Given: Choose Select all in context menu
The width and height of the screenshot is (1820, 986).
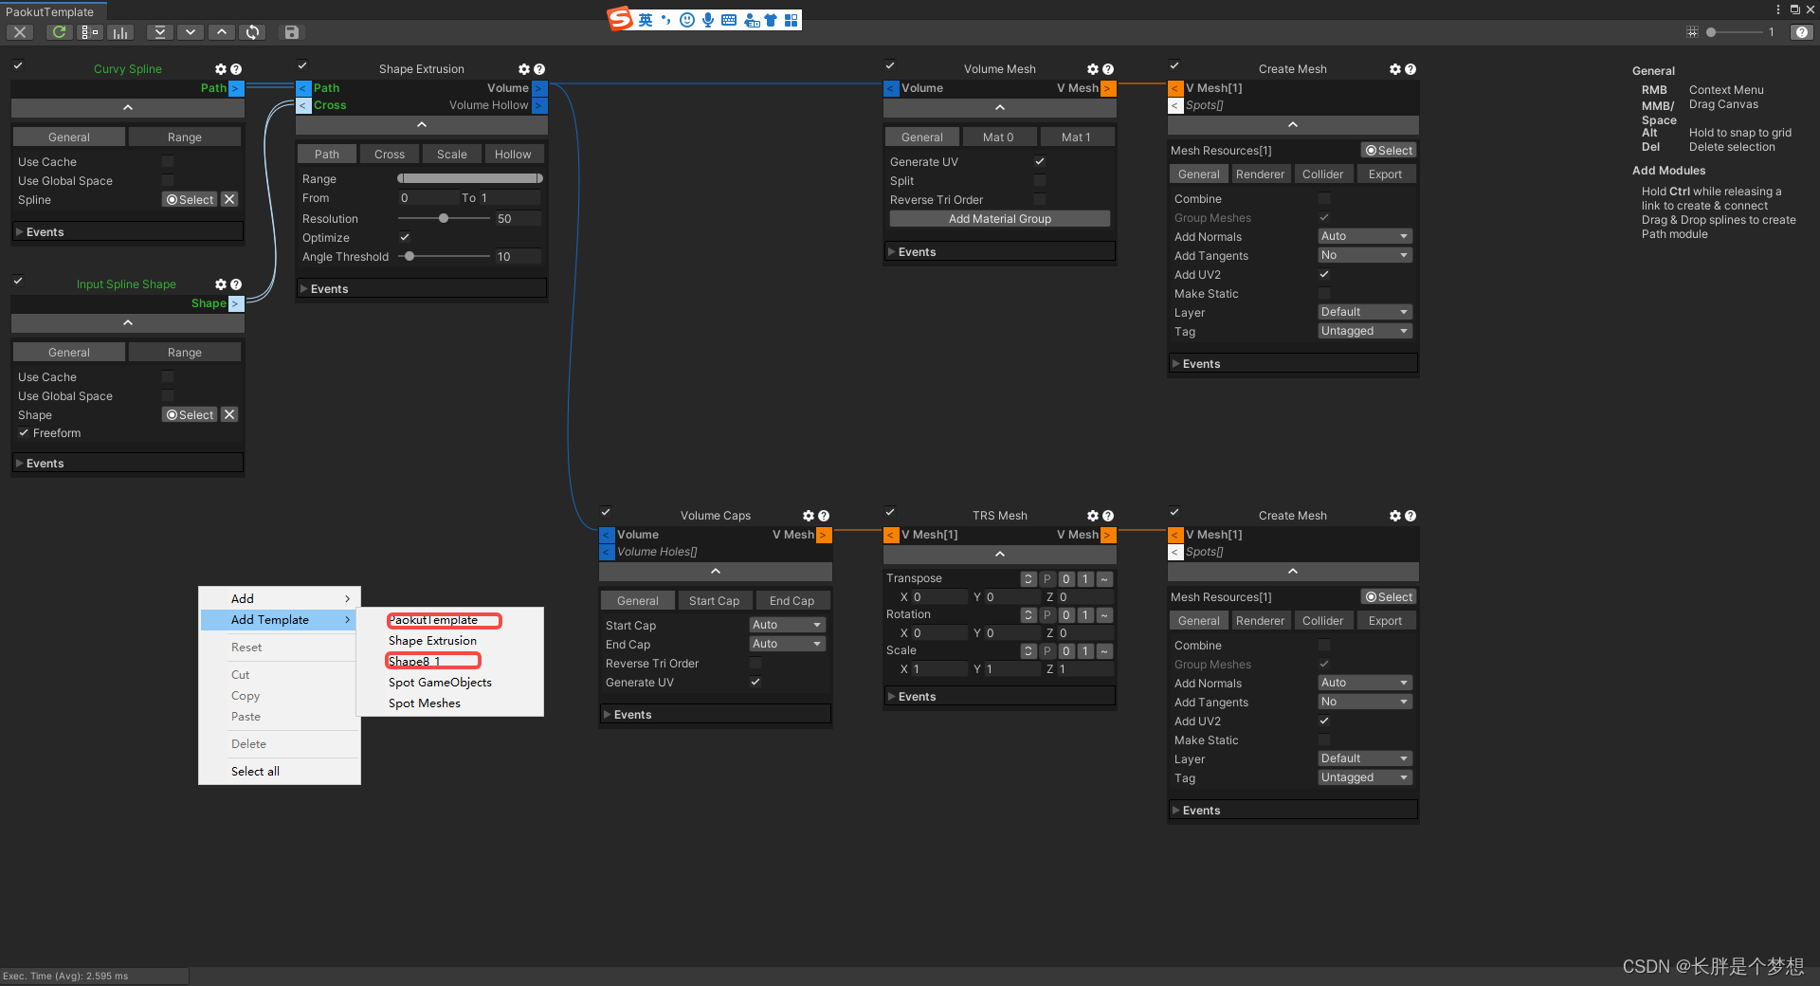Looking at the screenshot, I should click(x=255, y=772).
